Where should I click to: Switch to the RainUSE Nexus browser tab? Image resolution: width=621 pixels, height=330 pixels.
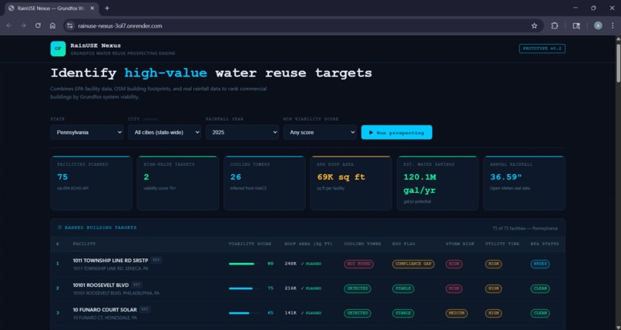[52, 8]
